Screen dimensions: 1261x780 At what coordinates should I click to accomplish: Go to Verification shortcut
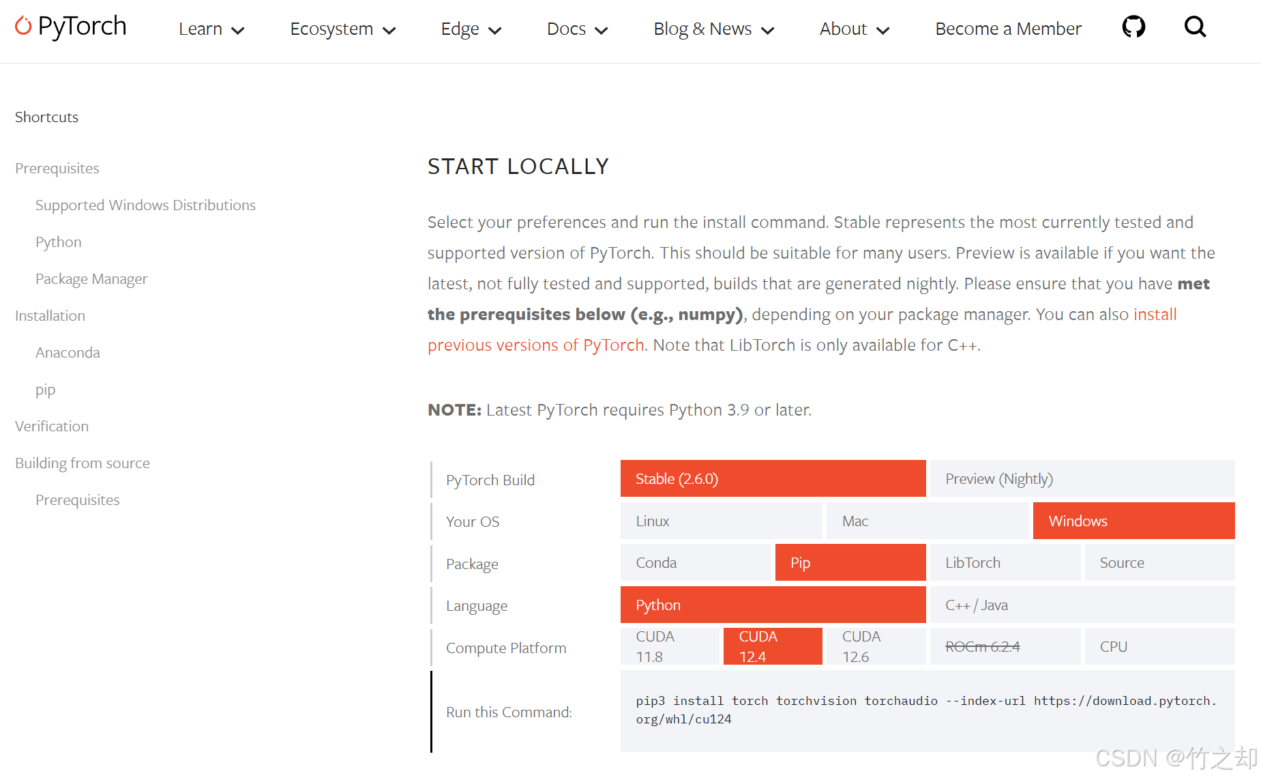click(52, 426)
